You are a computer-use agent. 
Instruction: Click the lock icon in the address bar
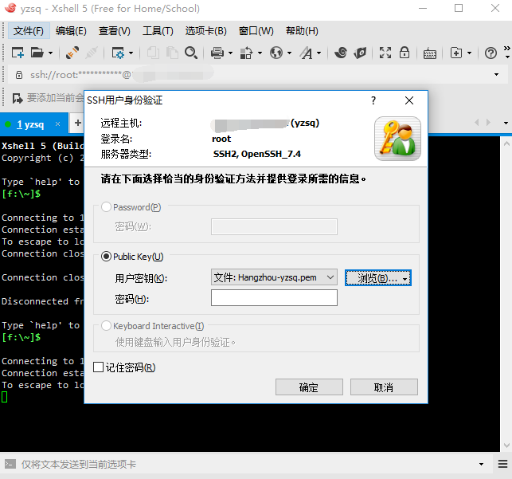click(x=19, y=74)
